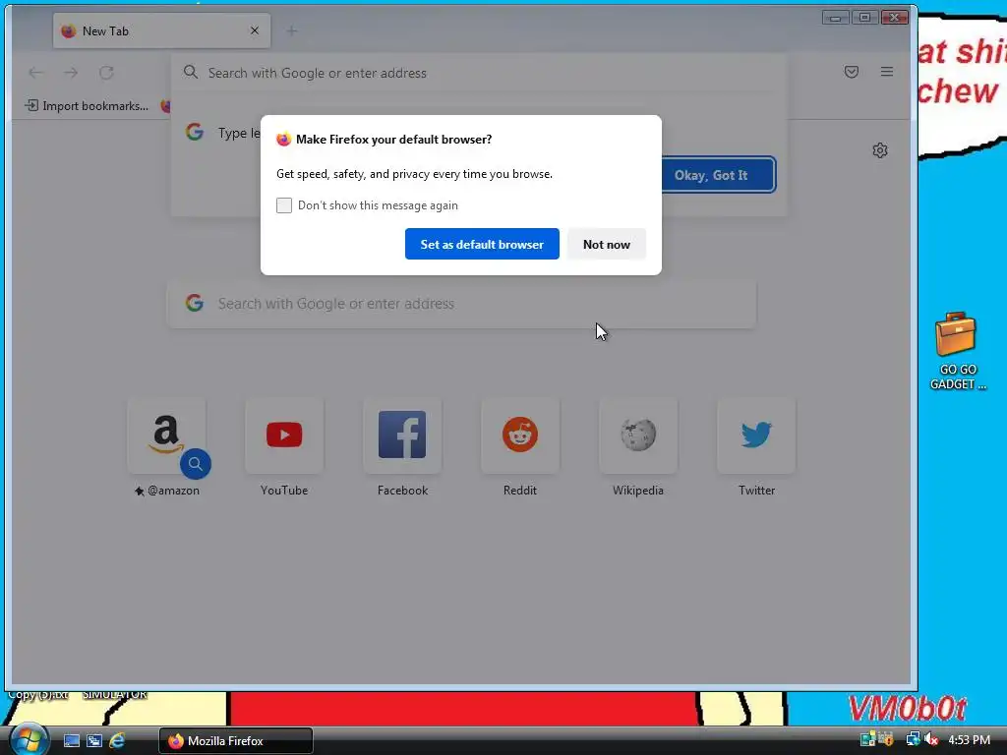Click Import bookmarks in bookmarks toolbar

pos(87,106)
